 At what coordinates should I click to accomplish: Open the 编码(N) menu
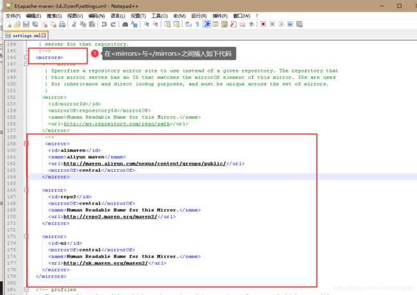(96, 16)
